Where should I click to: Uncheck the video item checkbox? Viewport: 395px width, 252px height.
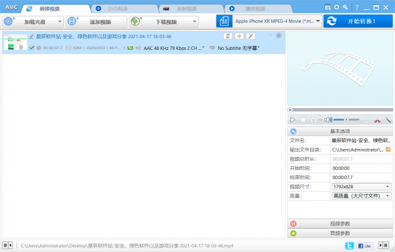32,48
